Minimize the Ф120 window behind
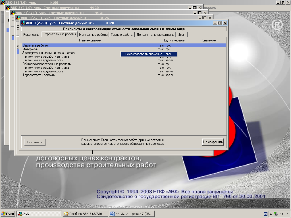Viewport: 291px width, 218px height. tap(190, 8)
